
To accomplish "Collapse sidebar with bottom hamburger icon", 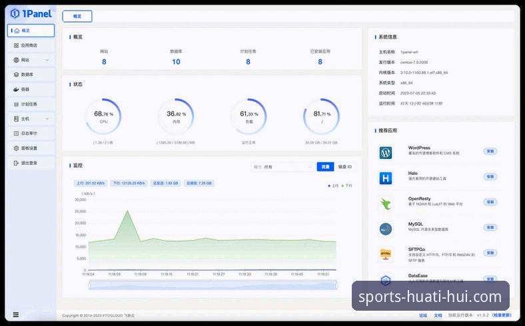I will point(16,315).
